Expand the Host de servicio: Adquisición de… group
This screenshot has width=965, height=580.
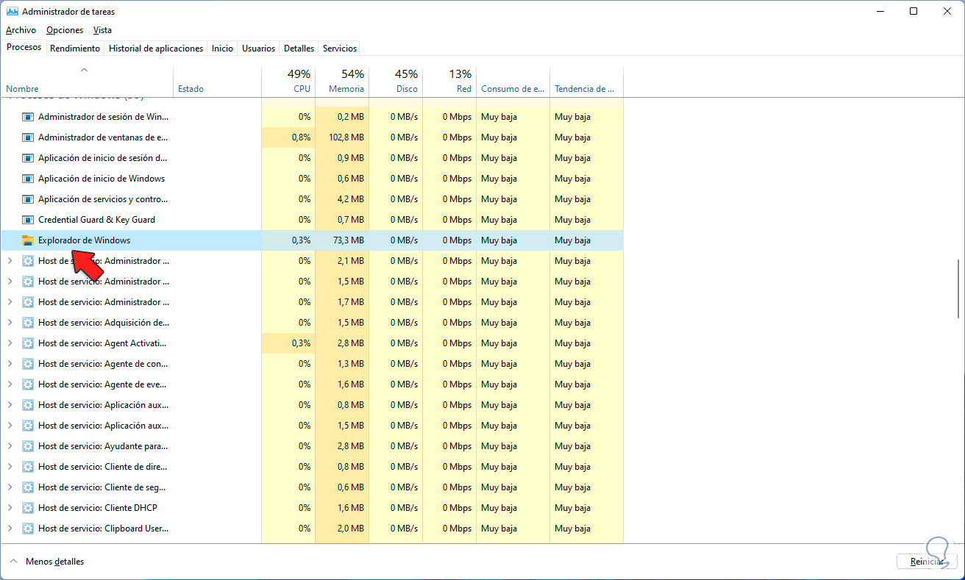(10, 323)
